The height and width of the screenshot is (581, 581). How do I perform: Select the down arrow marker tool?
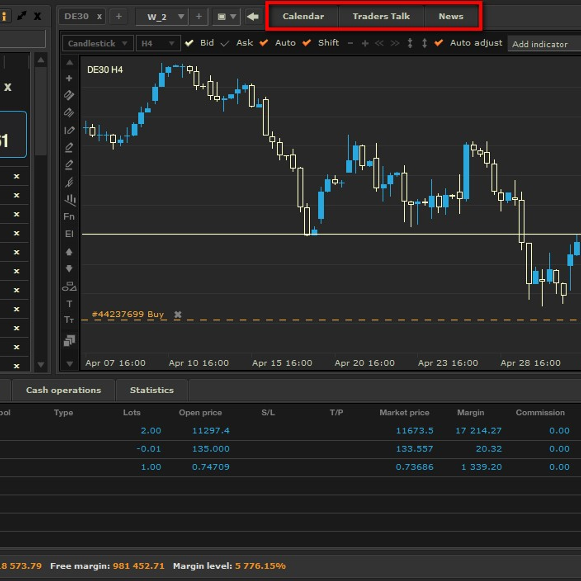click(69, 269)
